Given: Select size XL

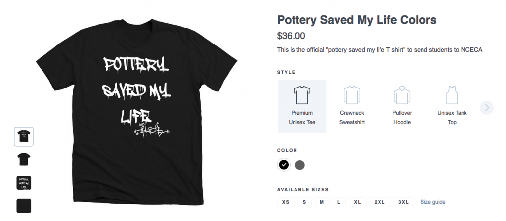Looking at the screenshot, I should pos(357,202).
